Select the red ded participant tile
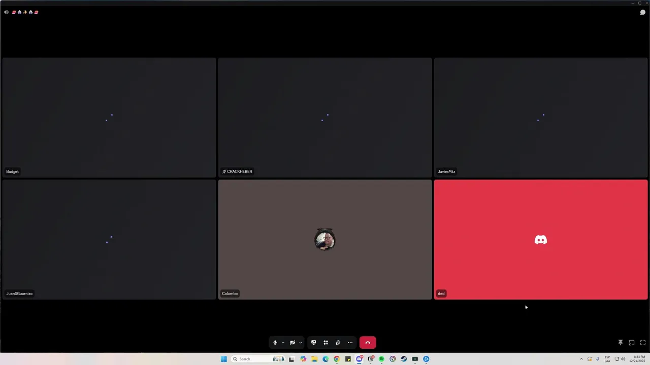 (541, 240)
